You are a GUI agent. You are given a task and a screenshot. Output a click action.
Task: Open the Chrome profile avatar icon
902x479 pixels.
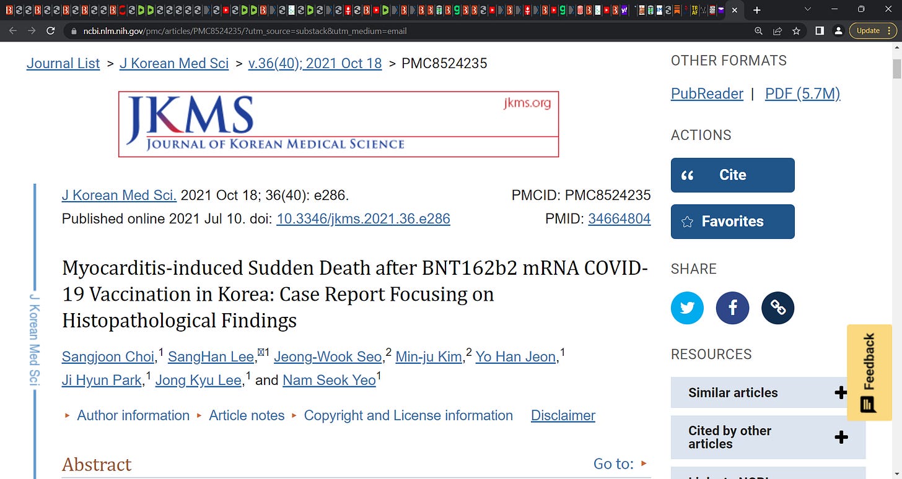click(838, 30)
